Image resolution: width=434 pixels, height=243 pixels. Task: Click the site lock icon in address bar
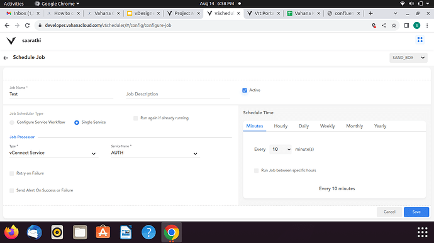(40, 26)
